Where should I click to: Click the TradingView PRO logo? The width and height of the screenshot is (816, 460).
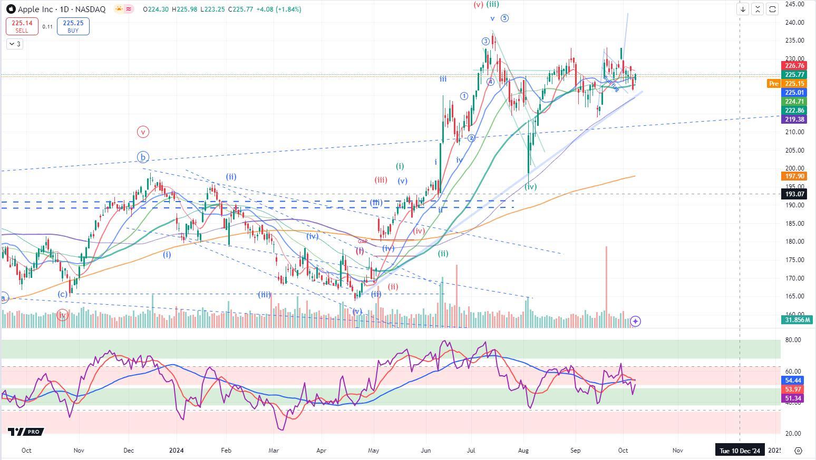click(x=26, y=432)
